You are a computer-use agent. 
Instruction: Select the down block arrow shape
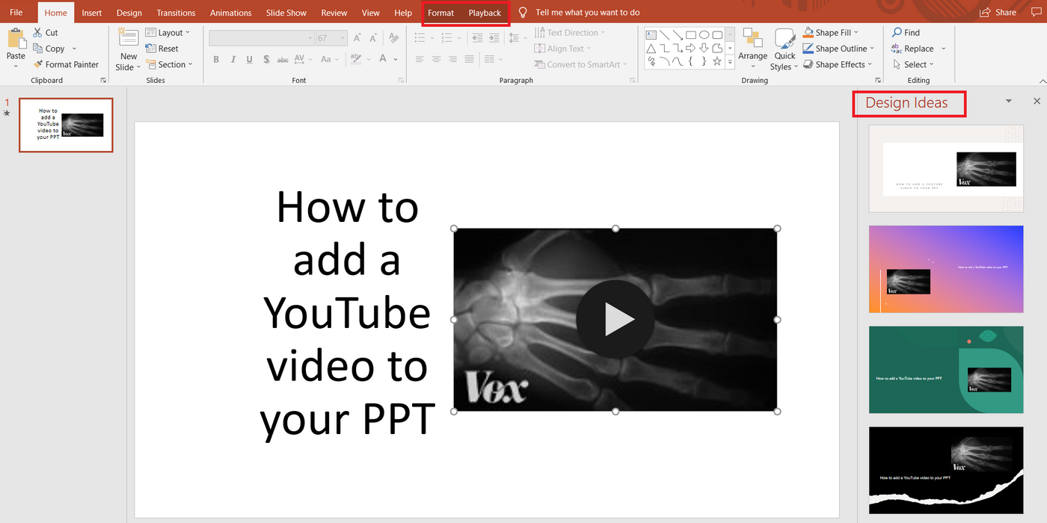[x=704, y=49]
